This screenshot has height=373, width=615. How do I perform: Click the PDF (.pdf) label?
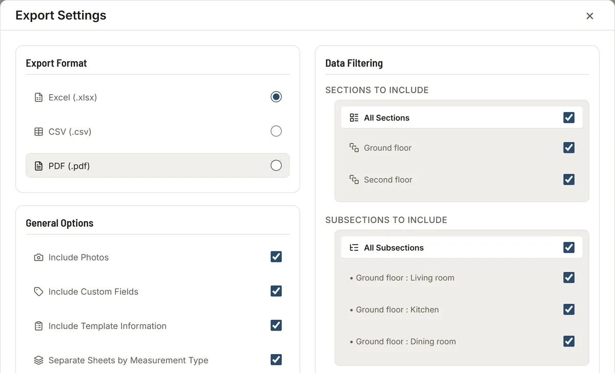(69, 166)
